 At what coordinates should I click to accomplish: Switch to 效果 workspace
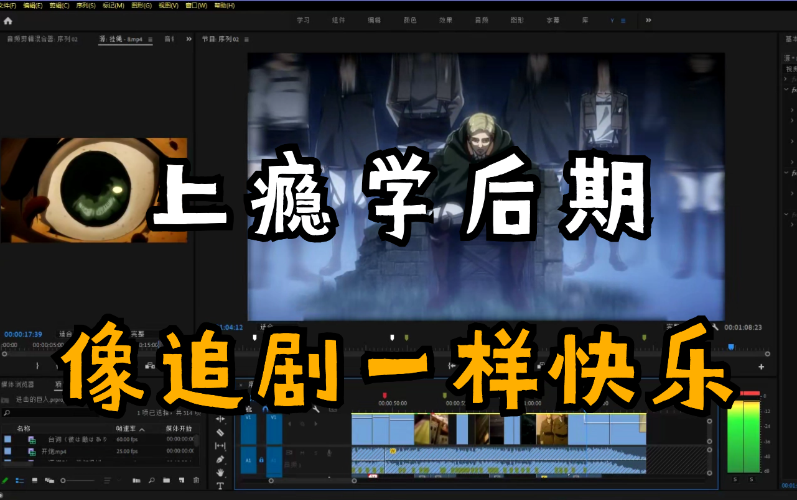pyautogui.click(x=445, y=20)
